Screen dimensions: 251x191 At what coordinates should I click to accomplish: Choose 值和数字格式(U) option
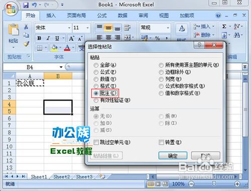click(179, 93)
